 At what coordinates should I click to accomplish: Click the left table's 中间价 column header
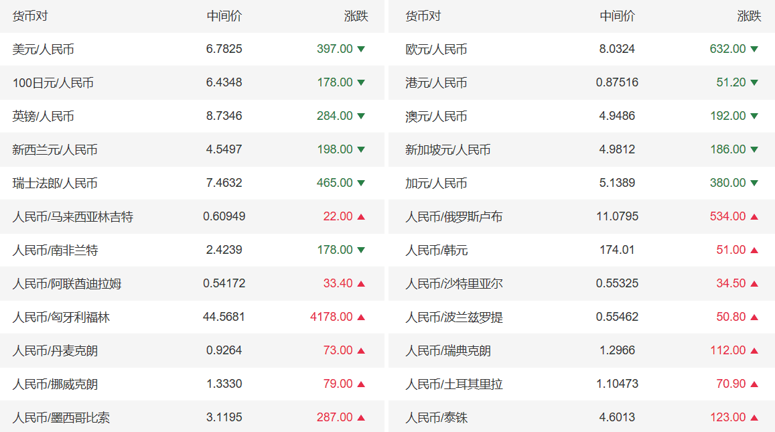pos(224,16)
